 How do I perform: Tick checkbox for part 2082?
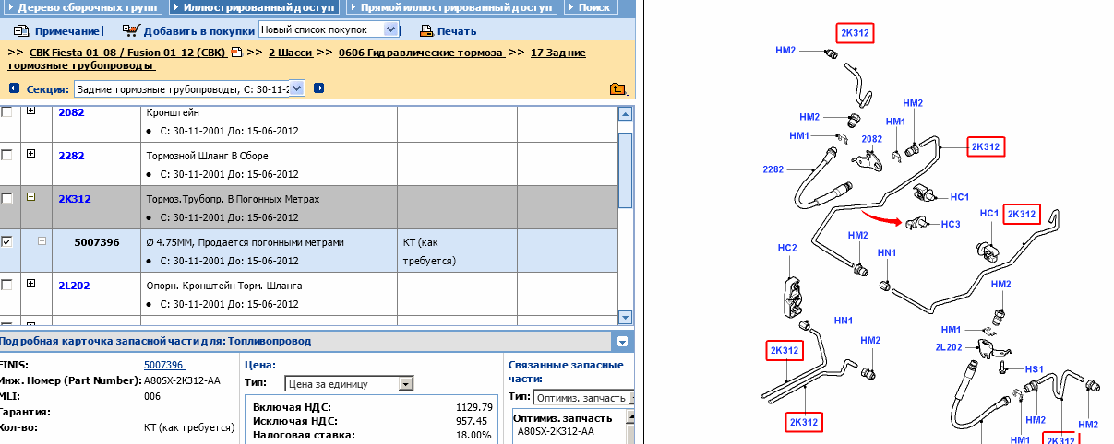click(7, 111)
